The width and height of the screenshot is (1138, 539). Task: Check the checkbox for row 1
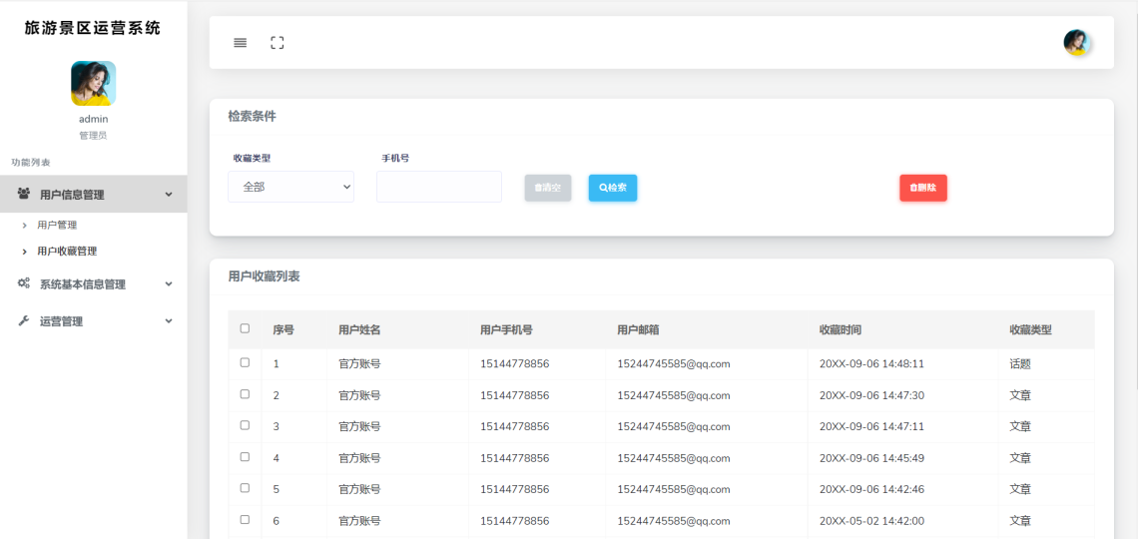click(x=245, y=362)
